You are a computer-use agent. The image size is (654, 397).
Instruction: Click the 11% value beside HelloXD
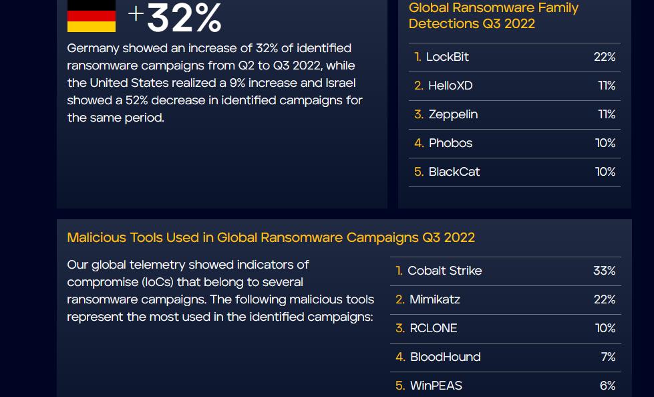[x=607, y=86]
